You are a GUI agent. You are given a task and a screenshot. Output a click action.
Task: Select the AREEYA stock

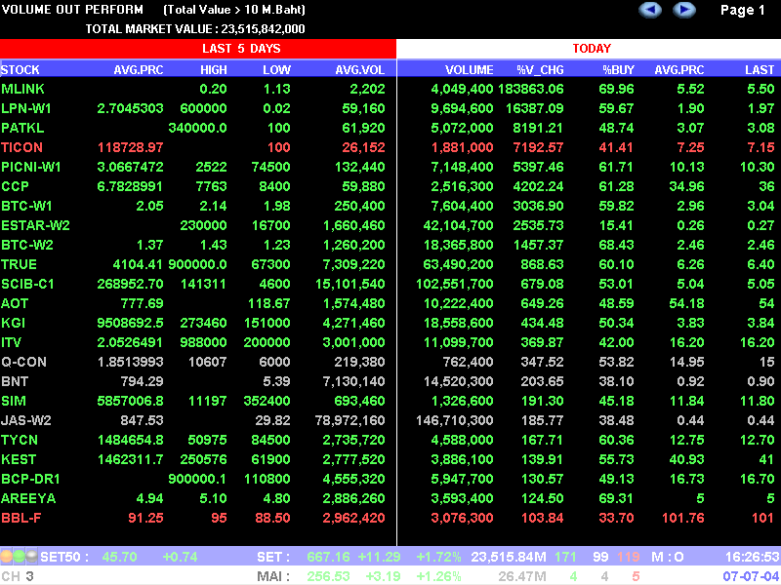(x=28, y=498)
